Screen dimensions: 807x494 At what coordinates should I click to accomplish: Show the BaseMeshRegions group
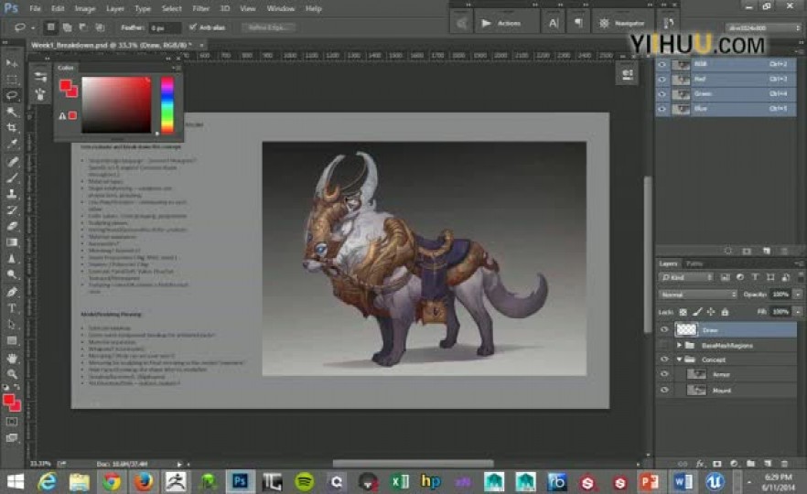coord(664,345)
